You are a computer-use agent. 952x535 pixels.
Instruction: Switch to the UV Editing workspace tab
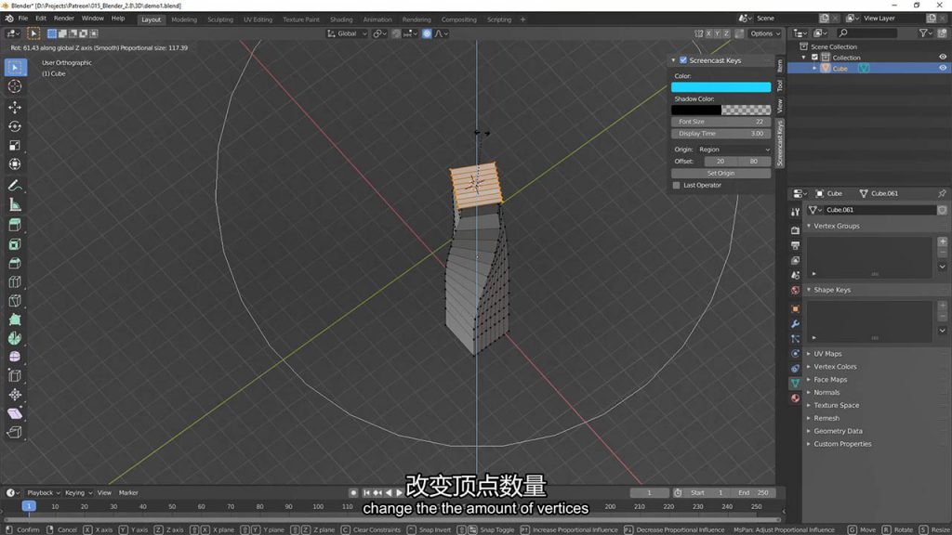click(x=258, y=20)
